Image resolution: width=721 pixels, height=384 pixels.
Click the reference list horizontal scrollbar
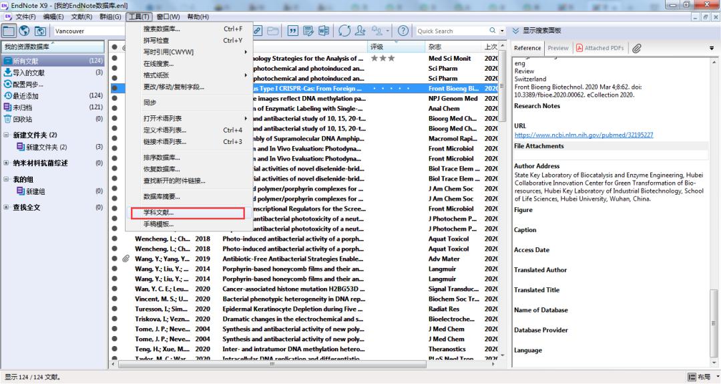point(272,364)
